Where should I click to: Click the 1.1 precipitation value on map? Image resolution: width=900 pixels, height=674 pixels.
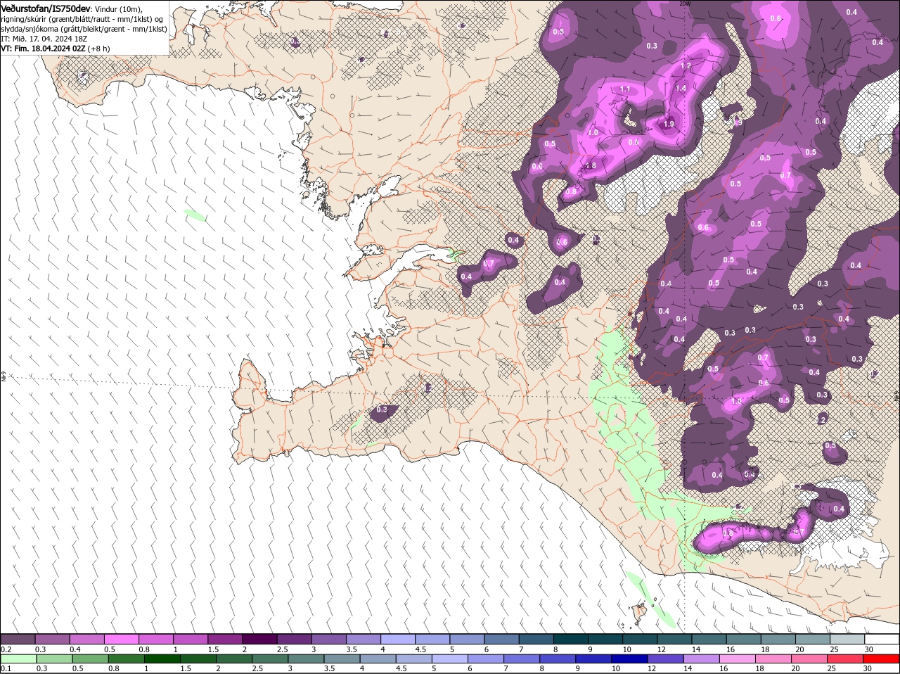click(x=625, y=89)
